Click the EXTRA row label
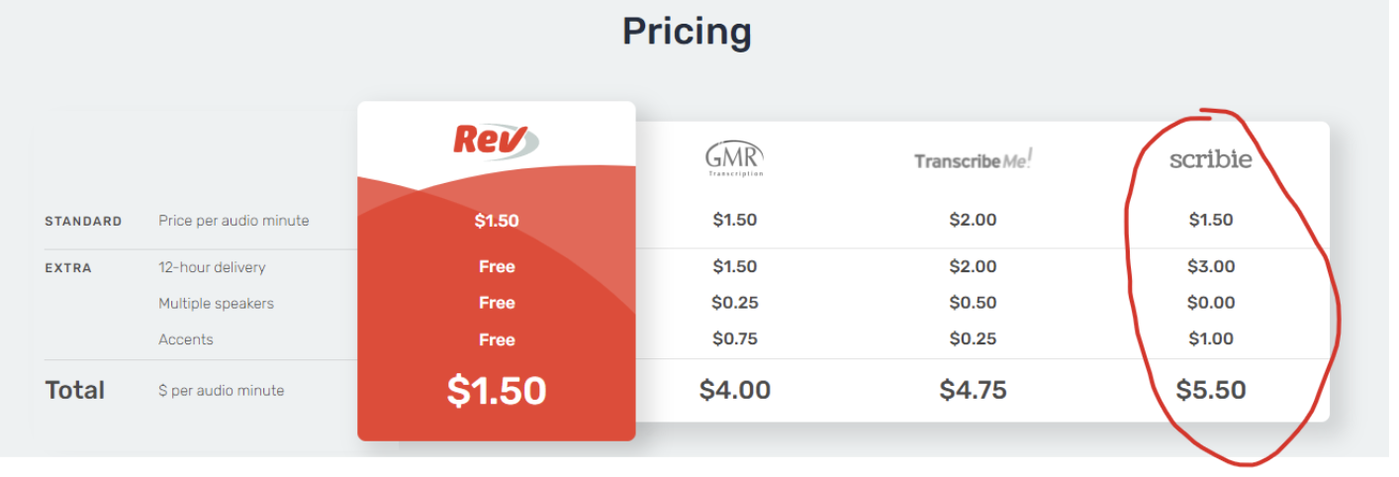 68,267
